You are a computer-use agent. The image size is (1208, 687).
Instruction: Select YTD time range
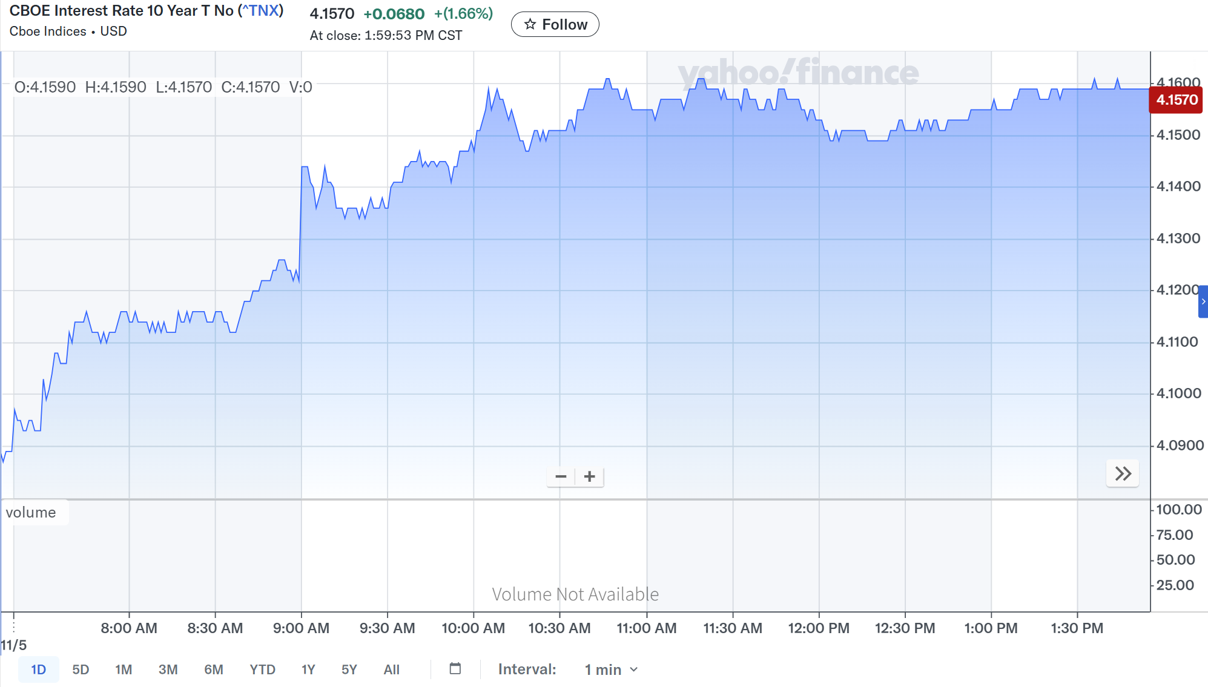pyautogui.click(x=262, y=669)
